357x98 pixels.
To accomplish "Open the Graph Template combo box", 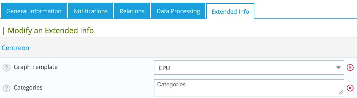I will coord(249,68).
